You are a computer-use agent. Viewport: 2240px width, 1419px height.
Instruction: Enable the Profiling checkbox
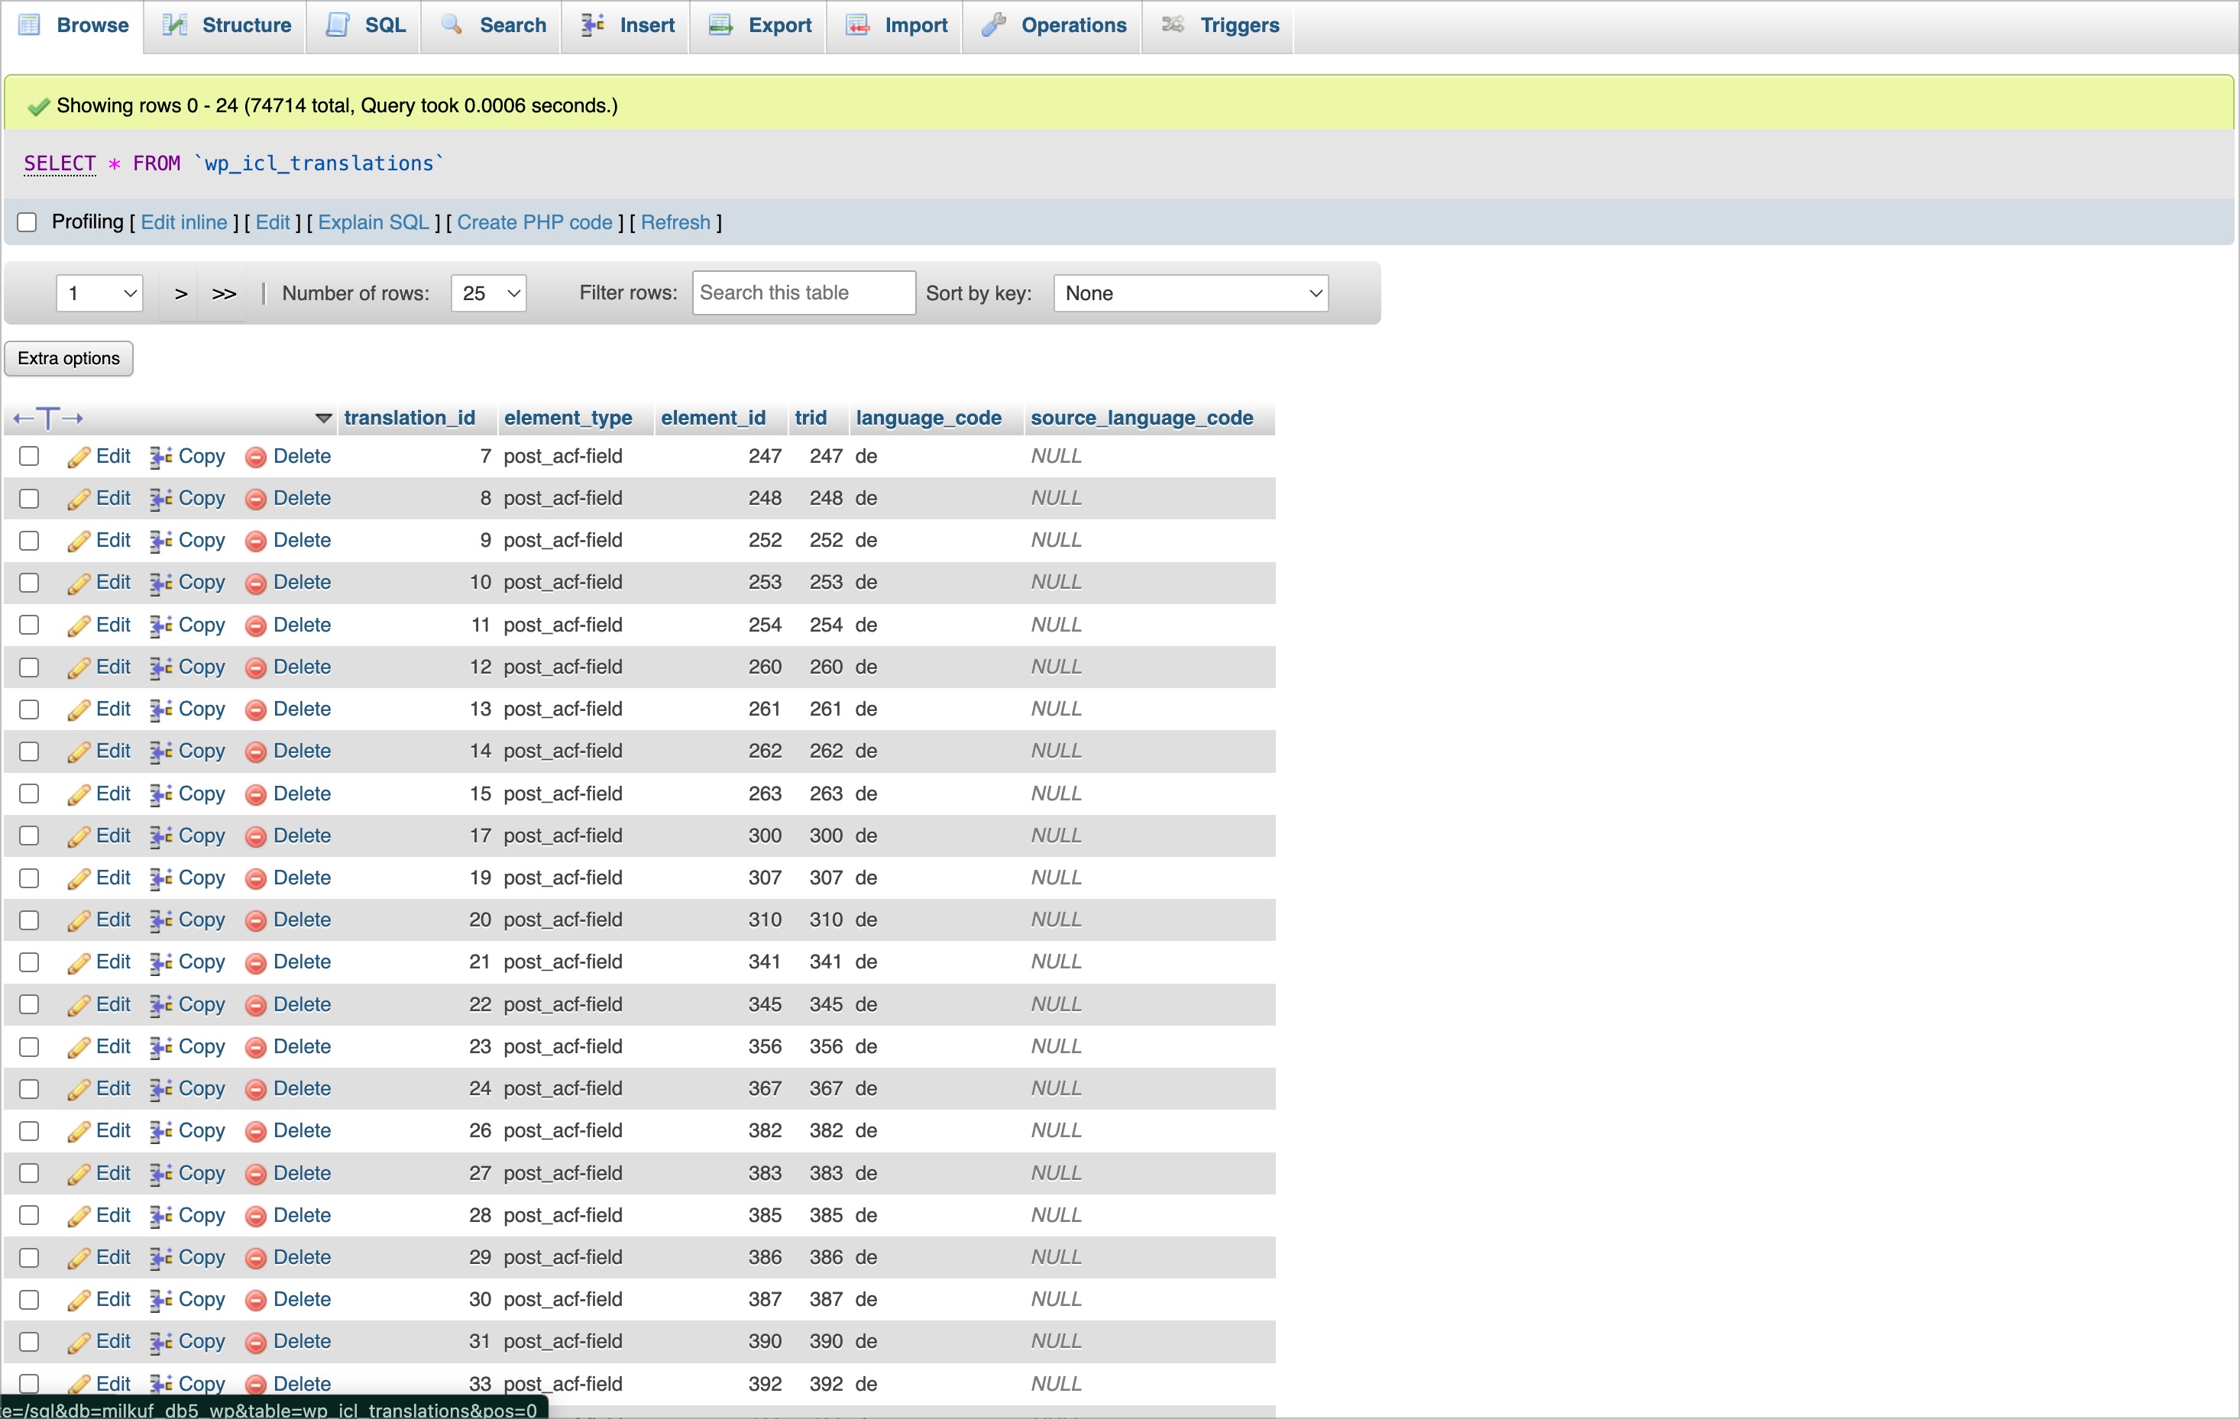click(x=27, y=222)
